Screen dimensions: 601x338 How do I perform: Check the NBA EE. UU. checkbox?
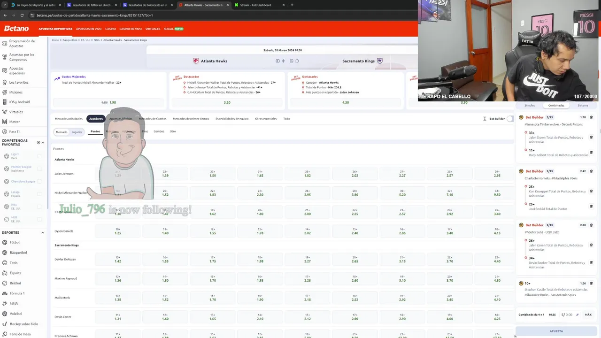click(39, 207)
